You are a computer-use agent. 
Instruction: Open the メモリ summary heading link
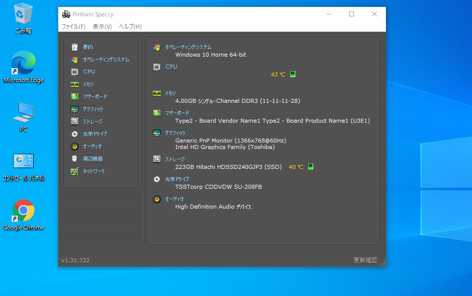170,93
